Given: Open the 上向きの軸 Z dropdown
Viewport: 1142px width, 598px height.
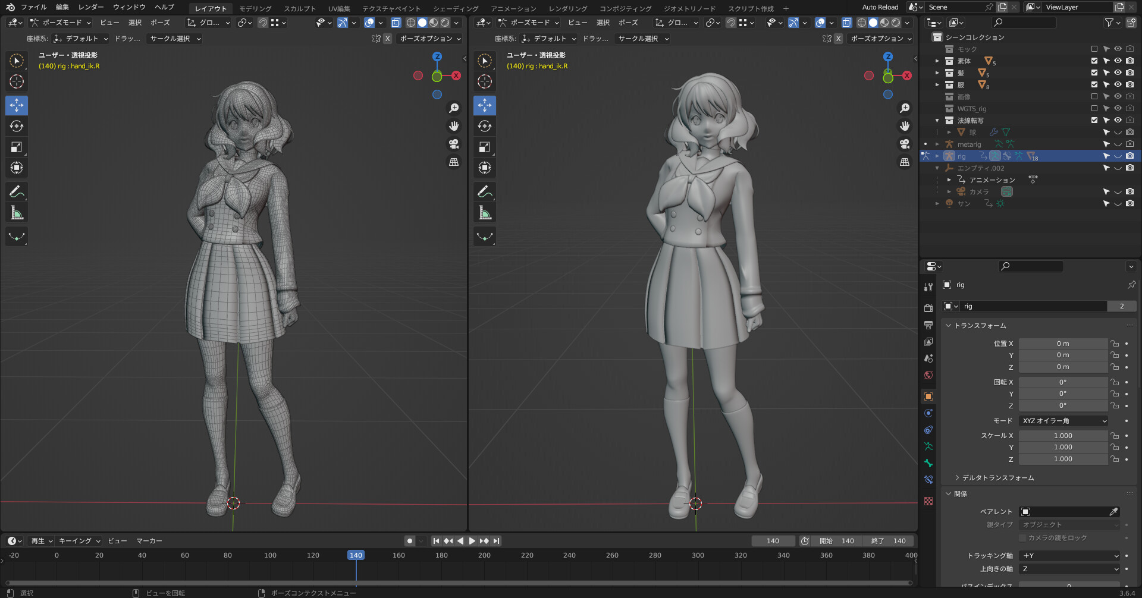Looking at the screenshot, I should tap(1070, 569).
